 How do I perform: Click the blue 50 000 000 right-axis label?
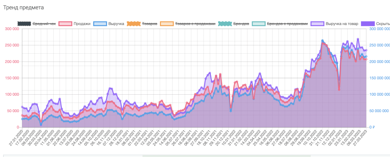coord(379,110)
